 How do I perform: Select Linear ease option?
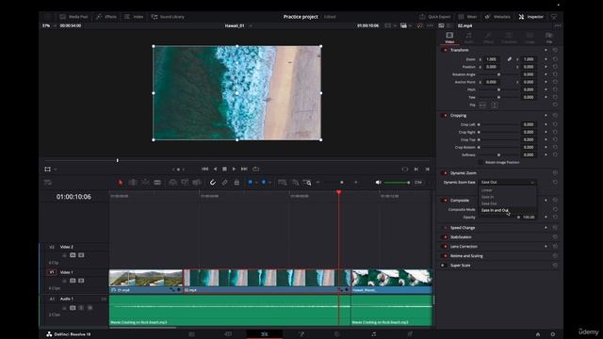[507, 190]
